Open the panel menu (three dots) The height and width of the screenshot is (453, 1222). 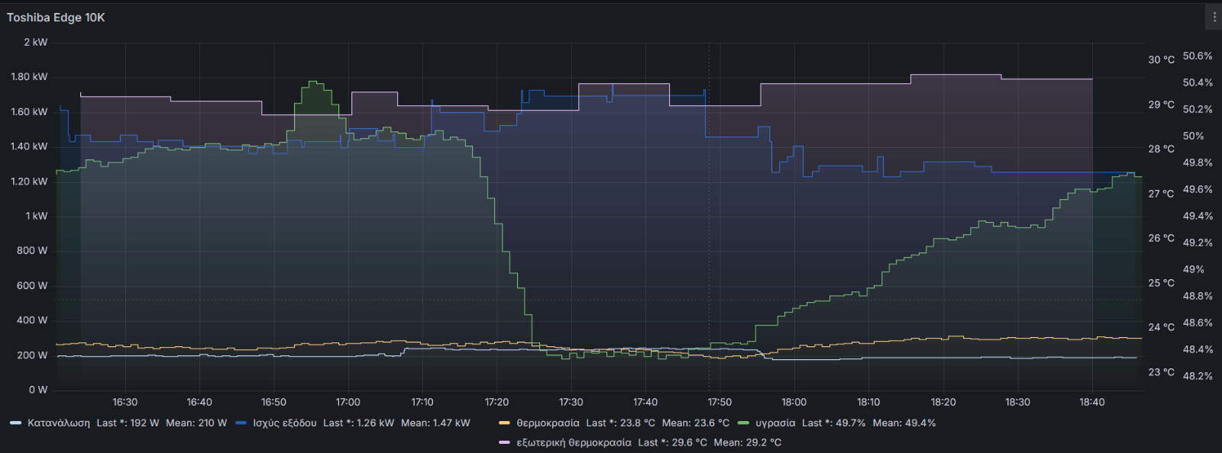[x=1214, y=17]
